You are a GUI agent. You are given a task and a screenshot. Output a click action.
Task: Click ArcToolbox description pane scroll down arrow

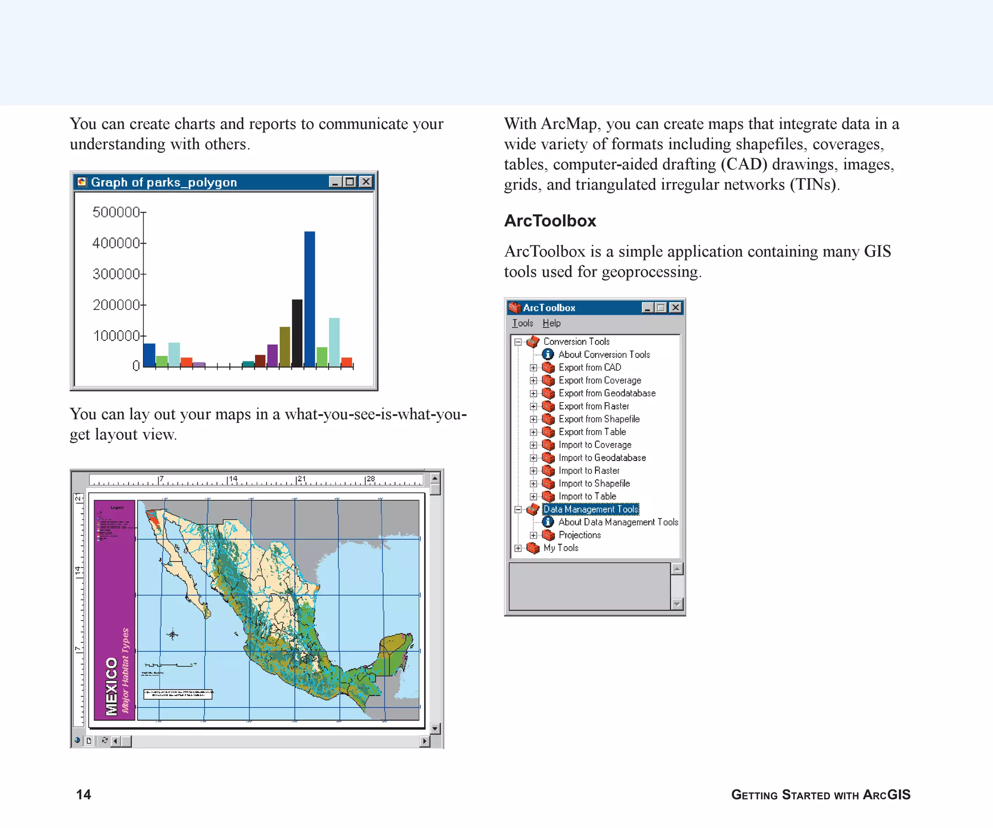(677, 604)
